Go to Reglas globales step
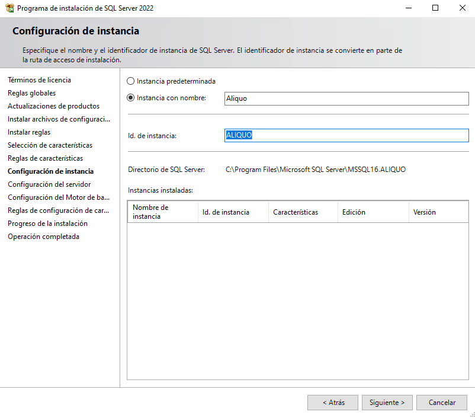The height and width of the screenshot is (418, 475). click(32, 93)
